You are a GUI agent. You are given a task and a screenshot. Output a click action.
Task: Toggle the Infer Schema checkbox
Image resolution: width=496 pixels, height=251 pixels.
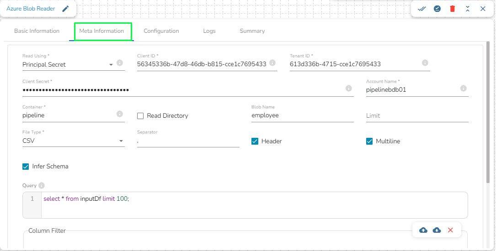pos(26,167)
